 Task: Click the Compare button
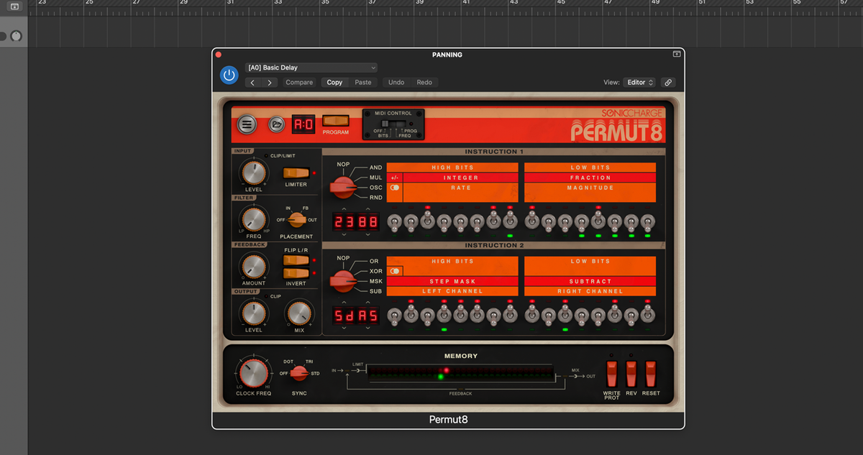[x=298, y=82]
